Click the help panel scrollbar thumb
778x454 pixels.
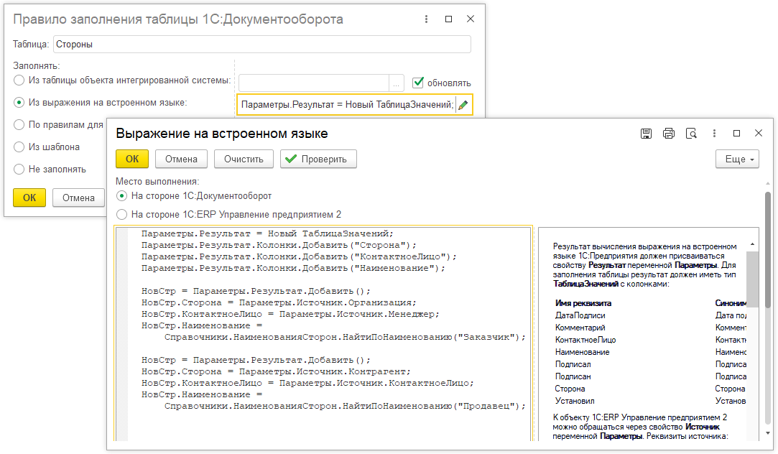point(752,279)
